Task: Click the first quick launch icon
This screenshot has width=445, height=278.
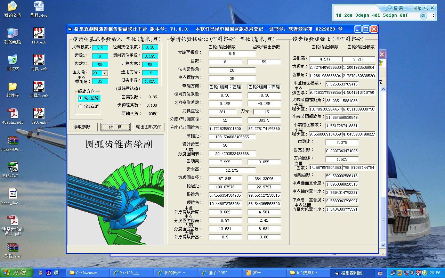Action: pyautogui.click(x=40, y=272)
